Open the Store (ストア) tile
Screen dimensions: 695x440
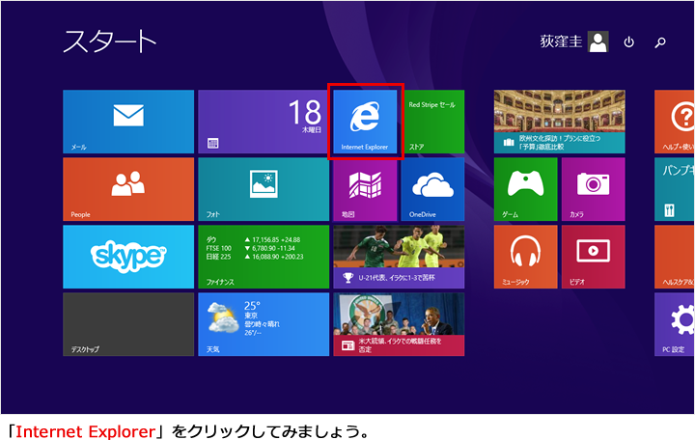(432, 122)
